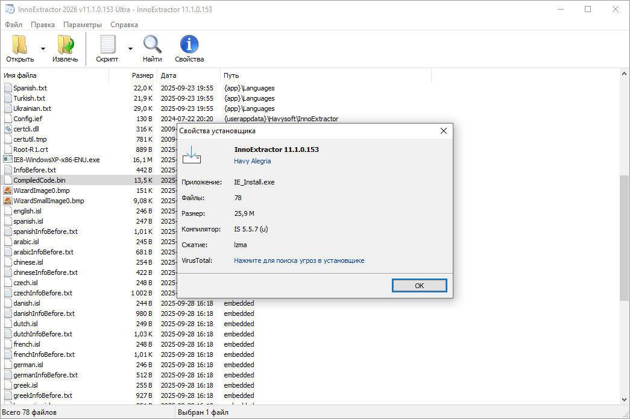Select the danishInfoBefore.txt file name

(x=44, y=313)
